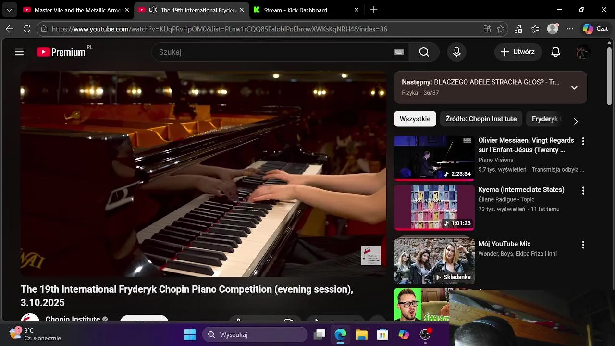Open the Mój YouTube Mix thumbnail
The height and width of the screenshot is (346, 615).
click(x=434, y=261)
